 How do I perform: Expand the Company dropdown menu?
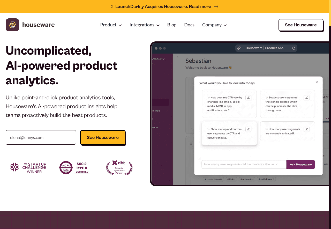pos(214,25)
